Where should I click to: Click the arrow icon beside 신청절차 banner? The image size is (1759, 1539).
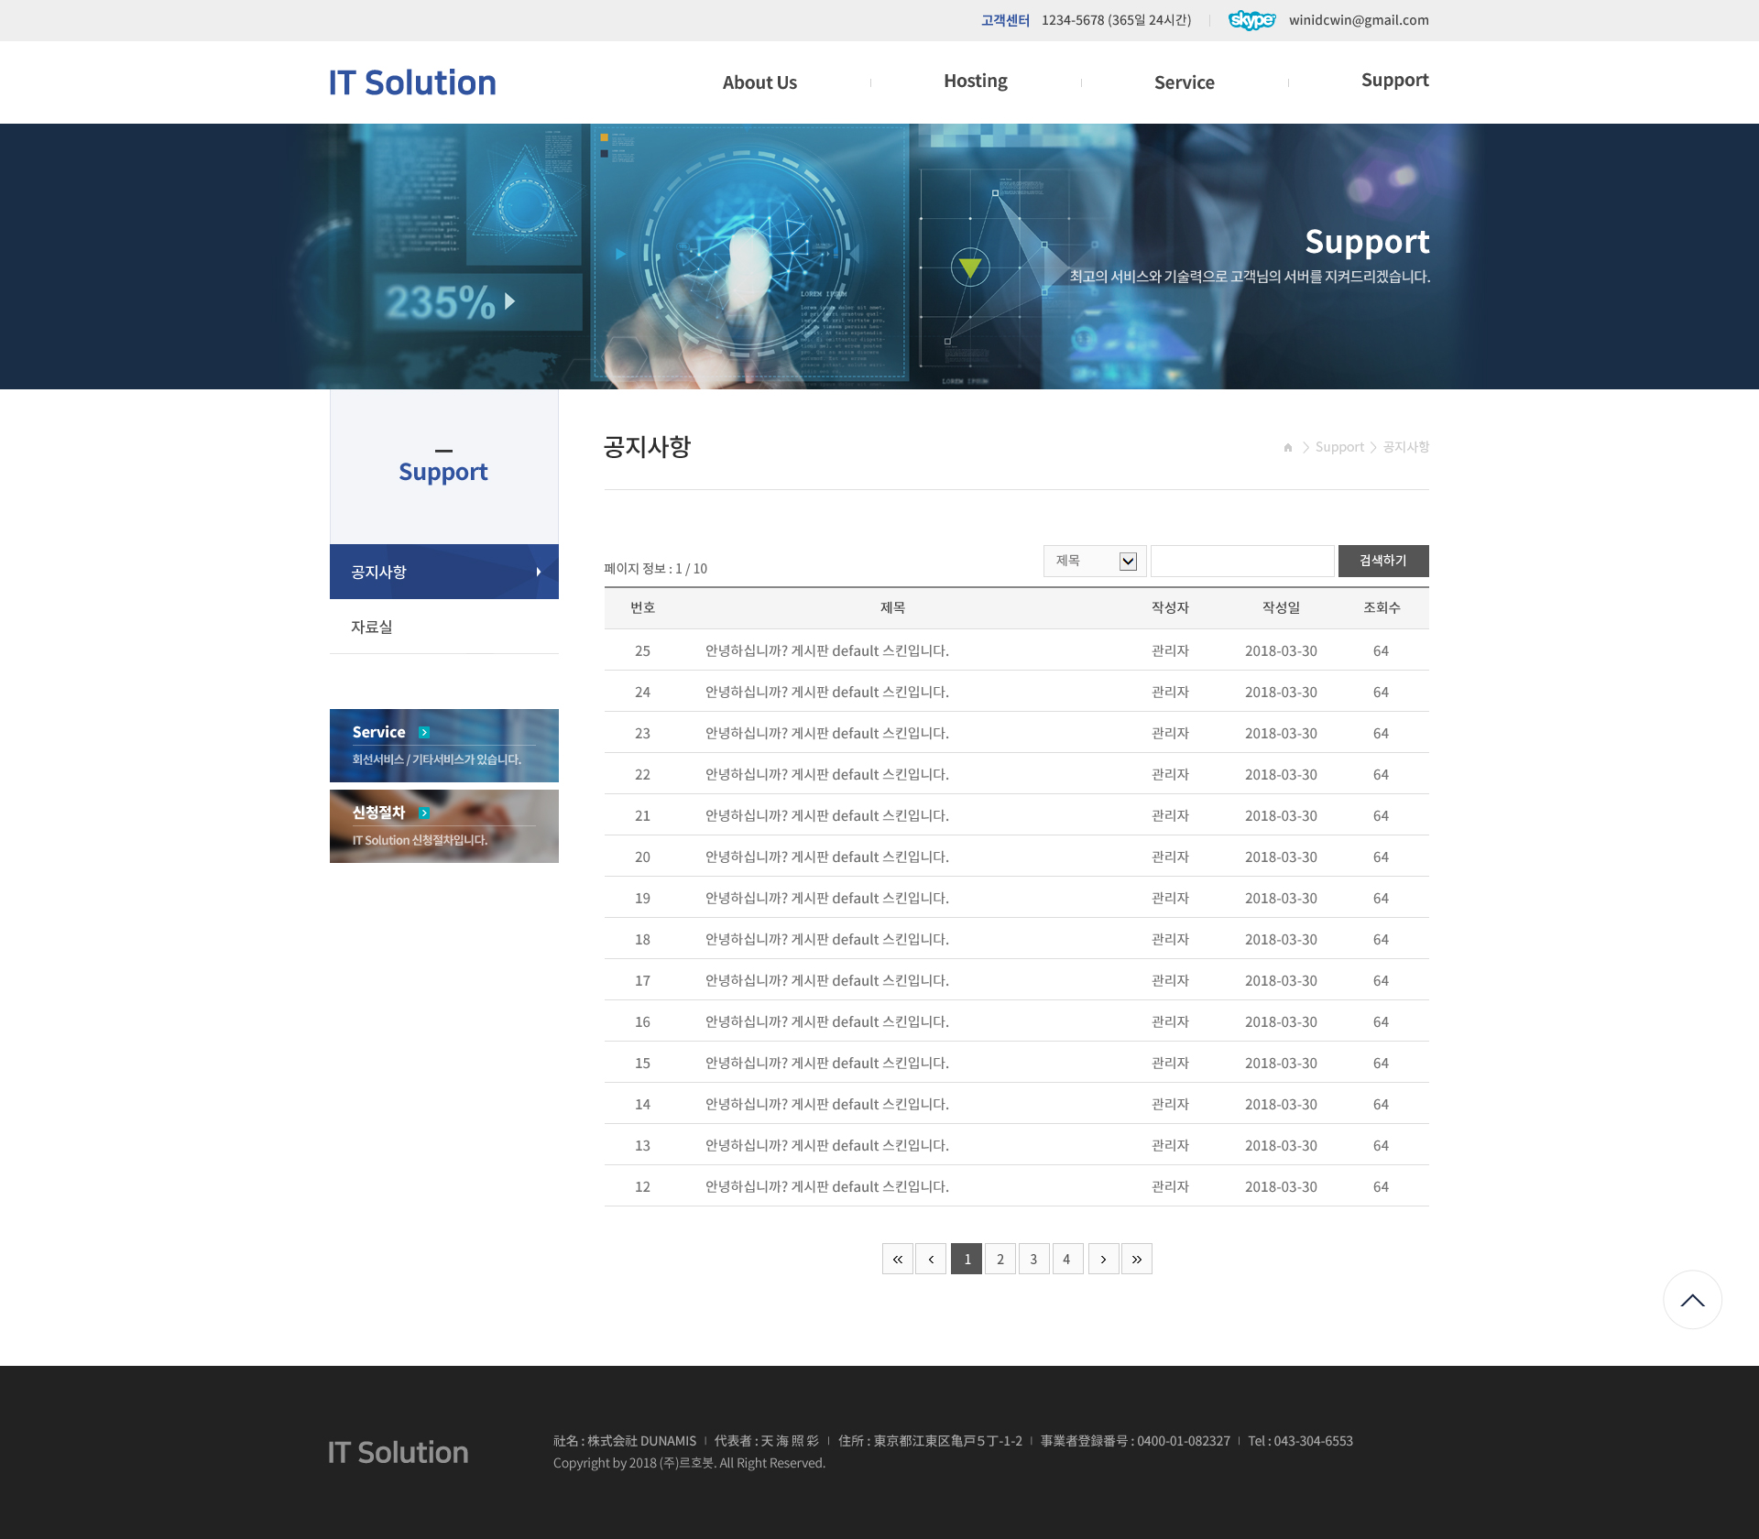[x=424, y=813]
